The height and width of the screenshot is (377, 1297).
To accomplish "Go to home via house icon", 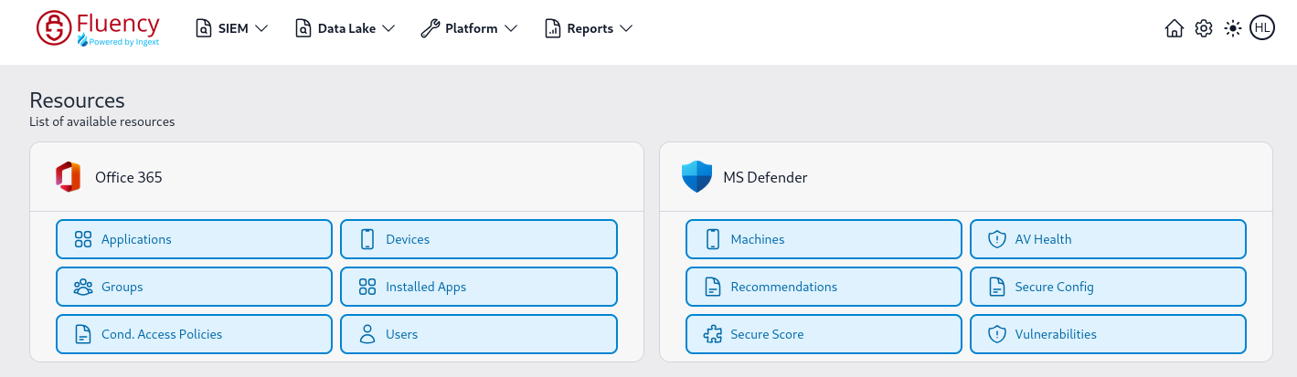I will pyautogui.click(x=1175, y=28).
